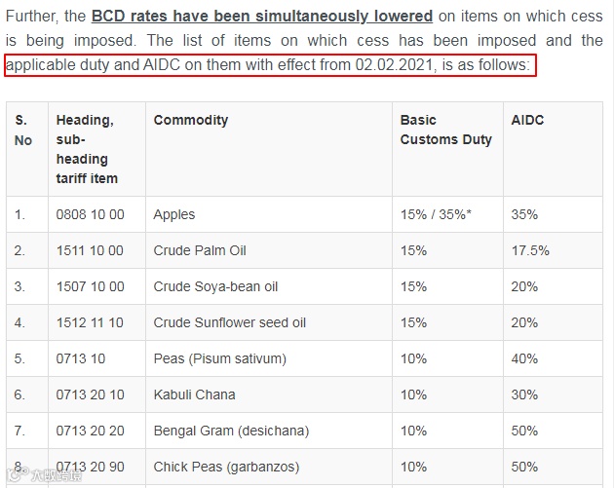Click the underlined "BCD rates have been simultaneously lowered" text
Image resolution: width=614 pixels, height=488 pixels.
click(262, 17)
